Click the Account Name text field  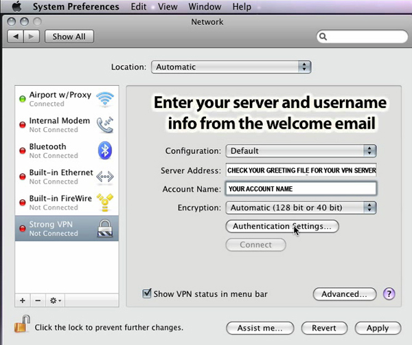point(301,189)
